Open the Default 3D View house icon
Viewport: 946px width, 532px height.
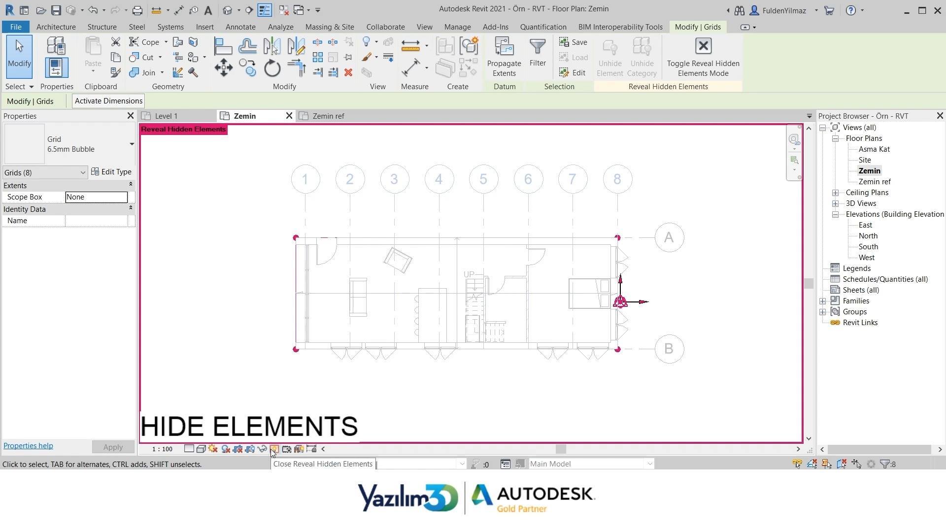(x=227, y=10)
